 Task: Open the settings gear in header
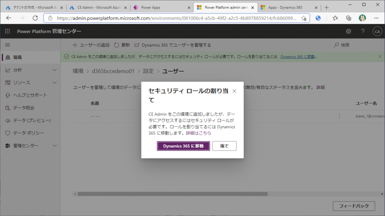pyautogui.click(x=349, y=31)
